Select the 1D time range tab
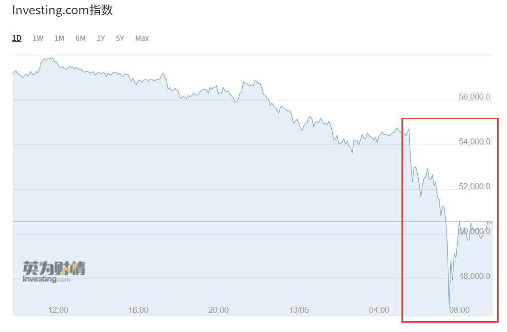Viewport: 507px width, 332px height. point(17,38)
